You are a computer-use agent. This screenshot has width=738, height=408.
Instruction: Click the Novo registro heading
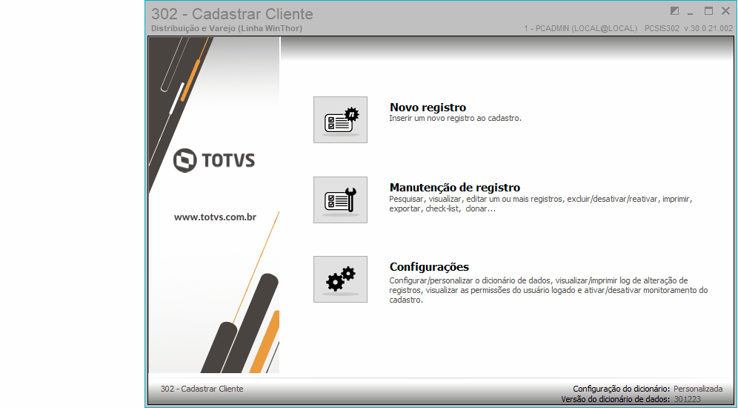(428, 108)
